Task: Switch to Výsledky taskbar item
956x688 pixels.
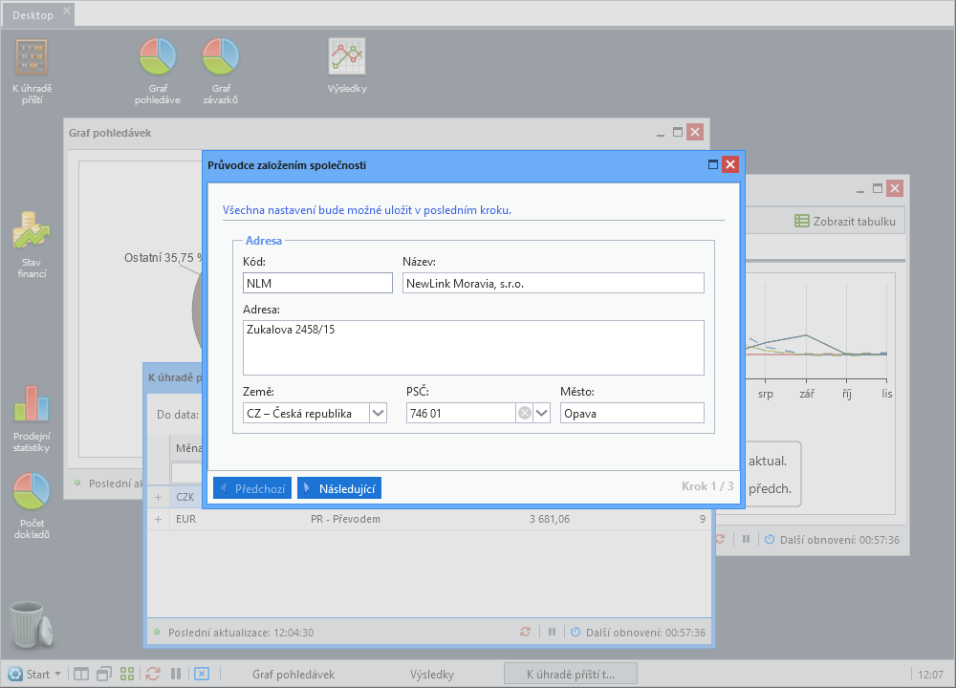Action: tap(432, 674)
